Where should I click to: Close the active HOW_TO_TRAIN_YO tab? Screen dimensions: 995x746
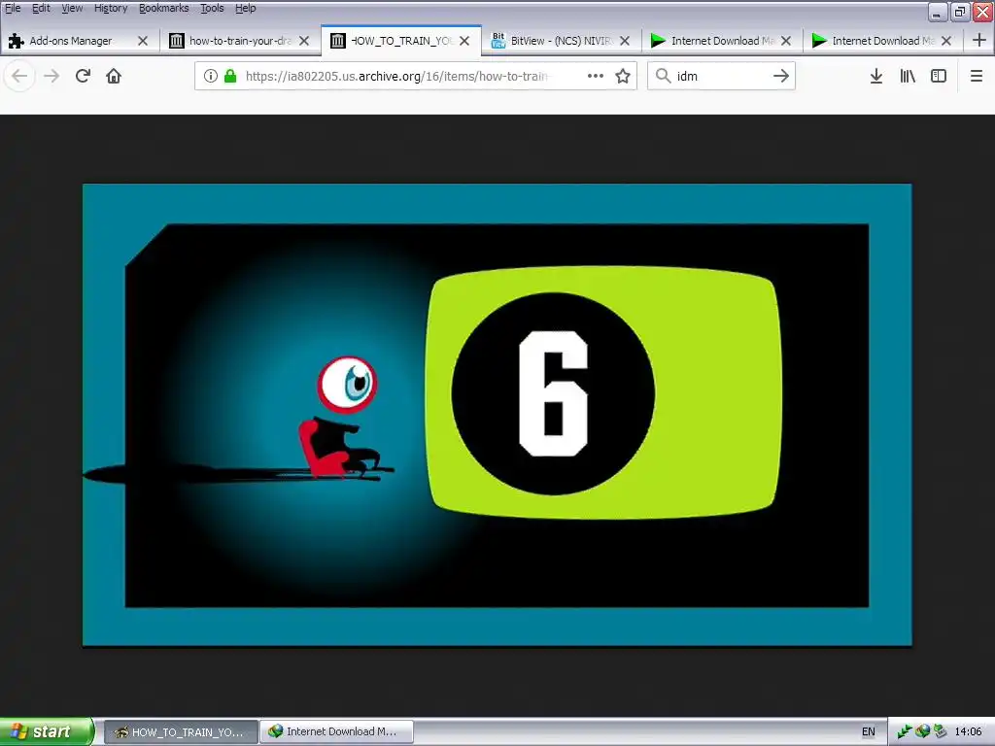[x=464, y=41]
